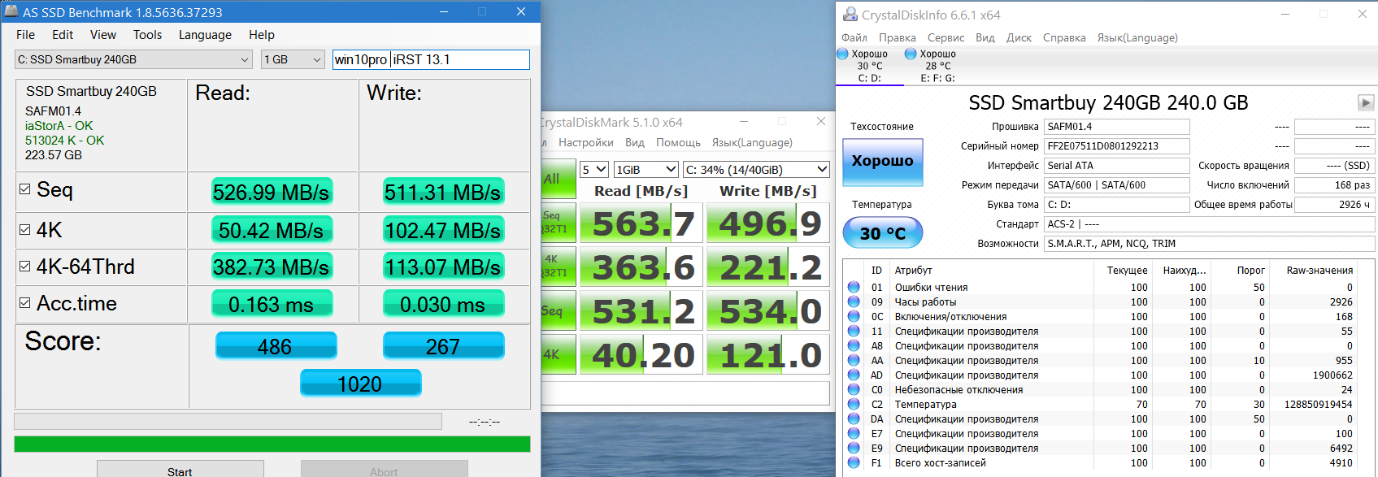The width and height of the screenshot is (1378, 477).
Task: Click the win10pro iRST 13.1 text field
Action: pyautogui.click(x=431, y=59)
